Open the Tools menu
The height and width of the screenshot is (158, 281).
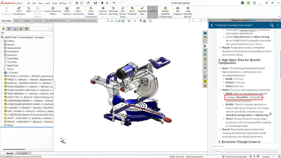55,3
